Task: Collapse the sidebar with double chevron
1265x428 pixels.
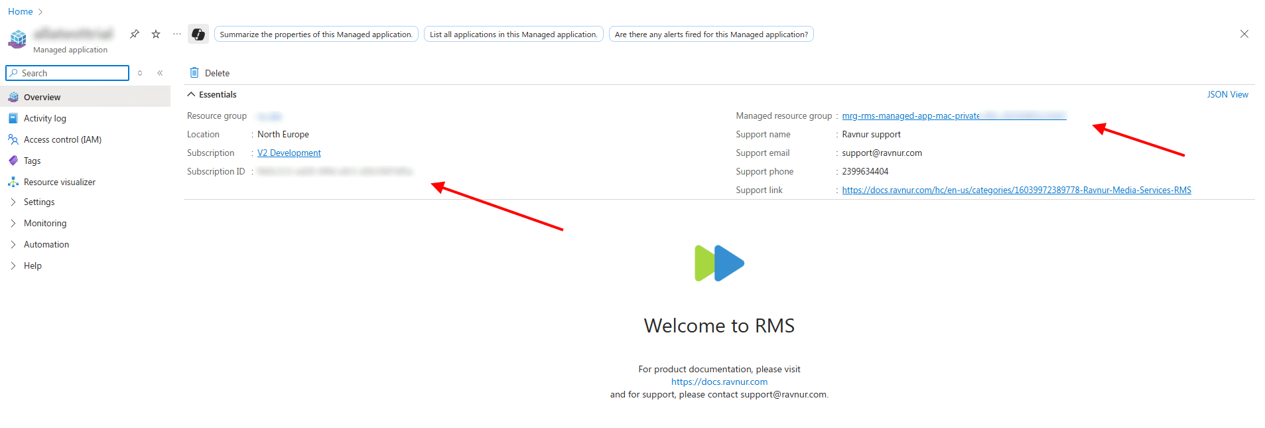Action: click(160, 73)
